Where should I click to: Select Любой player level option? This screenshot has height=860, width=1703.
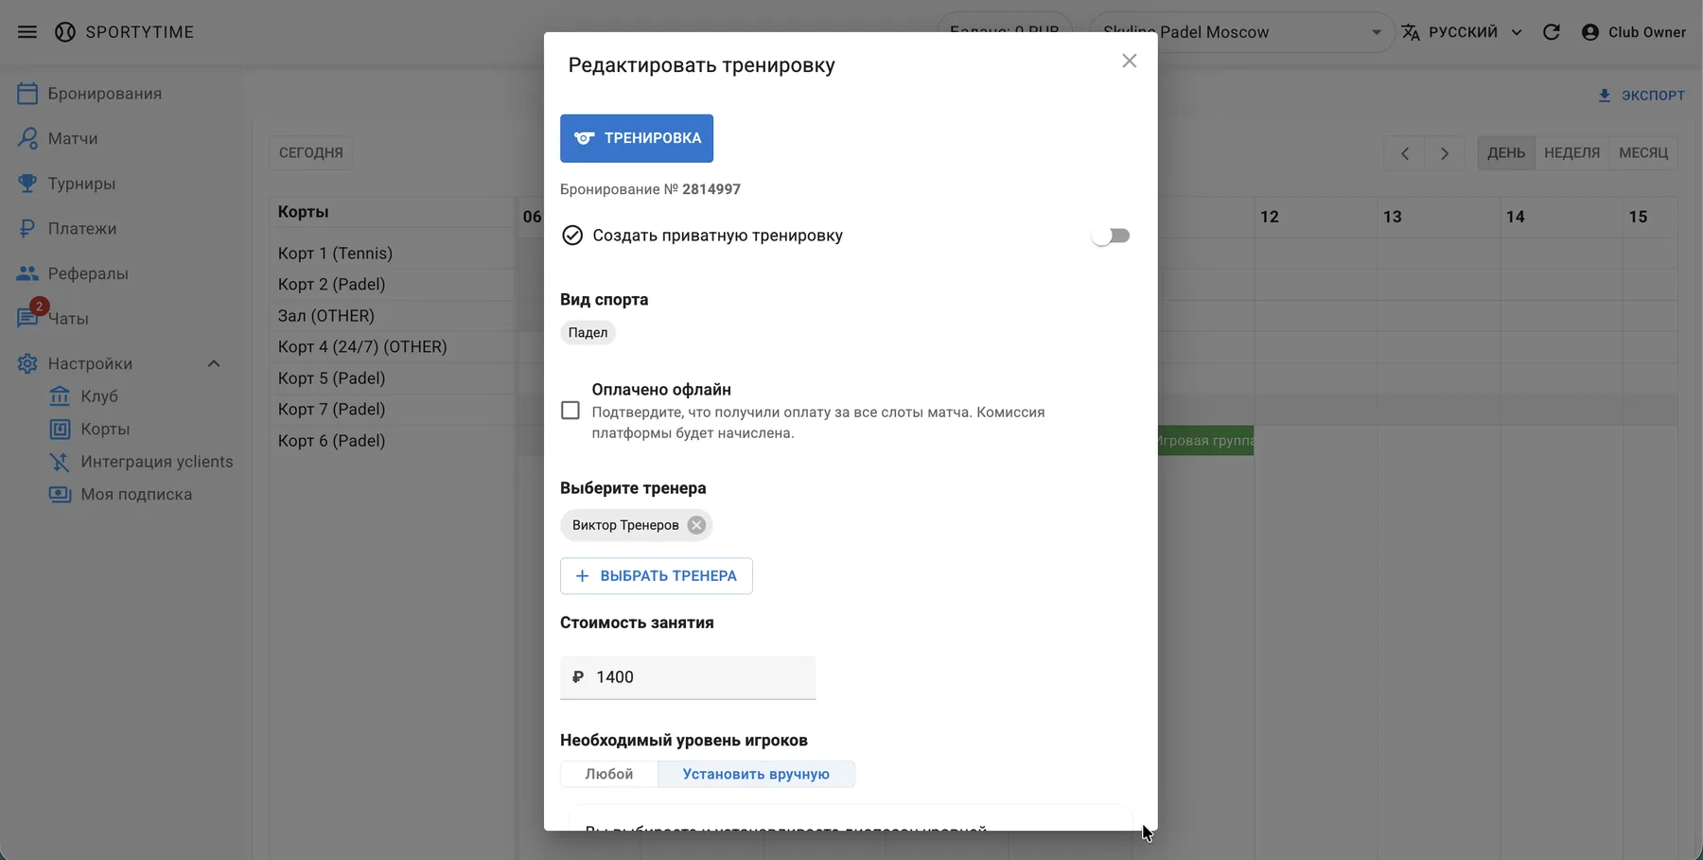coord(608,774)
